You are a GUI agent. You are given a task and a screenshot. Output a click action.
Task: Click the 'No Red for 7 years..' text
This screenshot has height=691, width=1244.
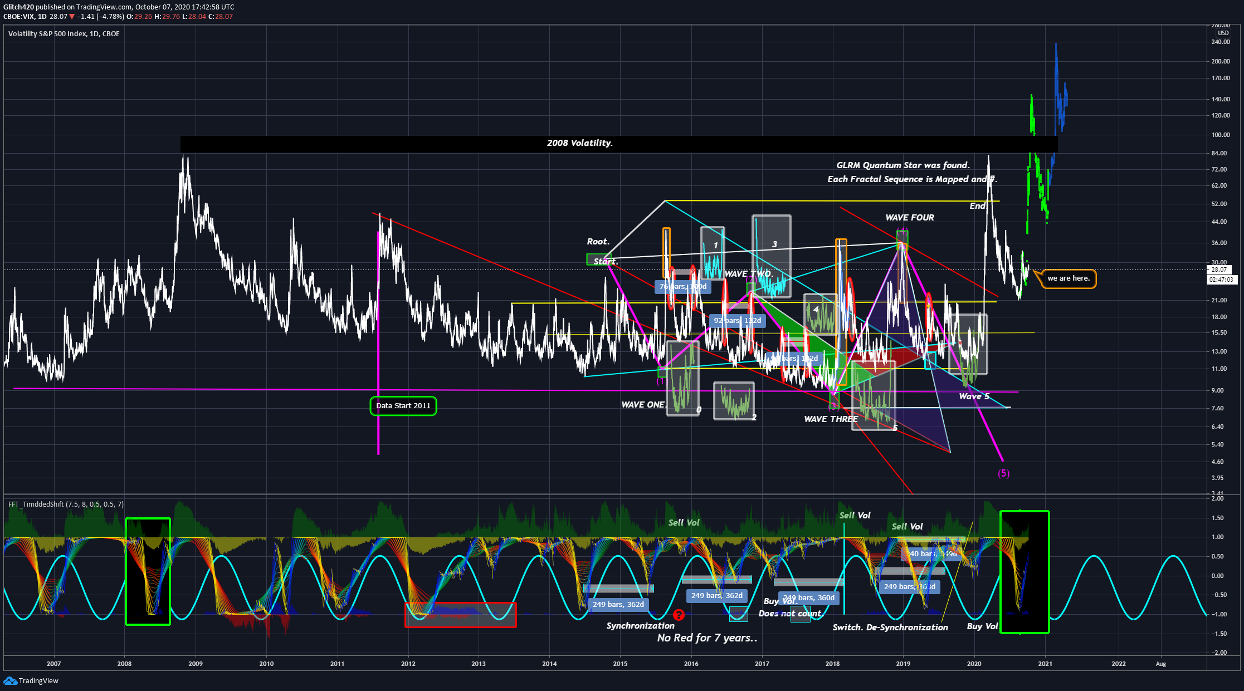point(707,638)
